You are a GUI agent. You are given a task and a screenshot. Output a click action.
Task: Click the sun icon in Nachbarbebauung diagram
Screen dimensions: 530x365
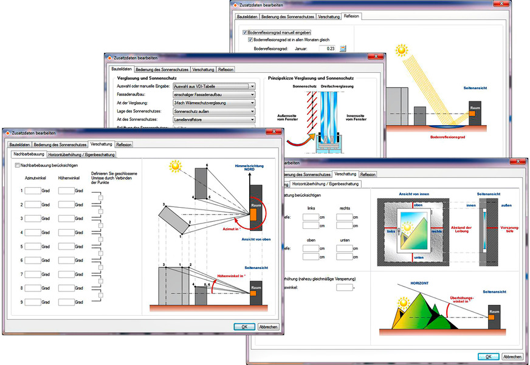pos(176,165)
